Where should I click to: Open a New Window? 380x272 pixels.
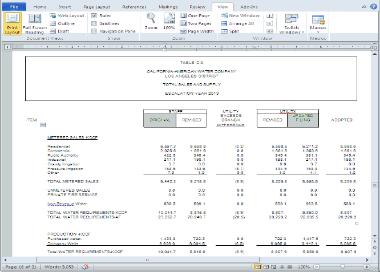(x=239, y=16)
